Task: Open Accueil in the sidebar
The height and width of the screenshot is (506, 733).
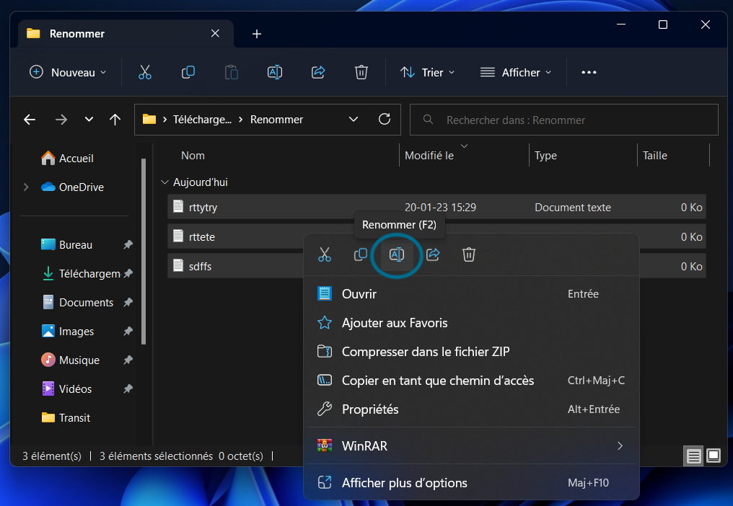Action: 67,159
